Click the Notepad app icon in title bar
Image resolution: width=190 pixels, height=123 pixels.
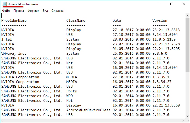click(x=4, y=4)
